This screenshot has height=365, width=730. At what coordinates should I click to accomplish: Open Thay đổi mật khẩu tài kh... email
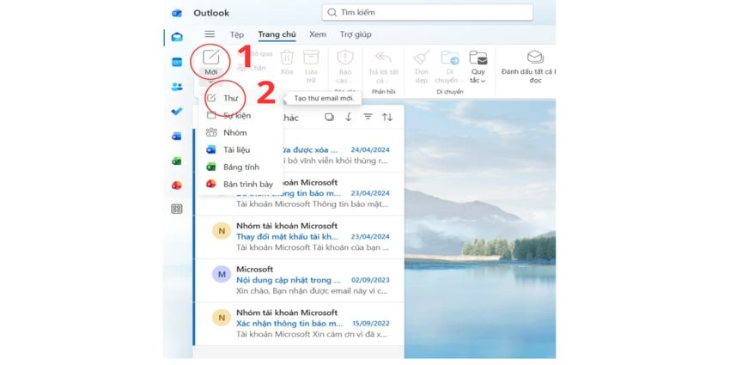300,237
